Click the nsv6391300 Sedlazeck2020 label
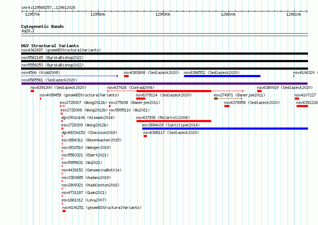Image resolution: width=318 pixels, height=225 pixels. [58, 87]
